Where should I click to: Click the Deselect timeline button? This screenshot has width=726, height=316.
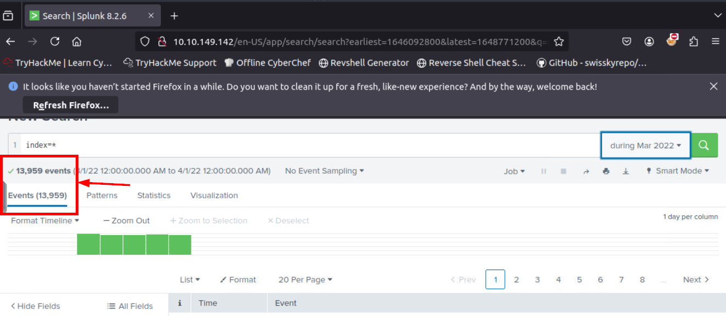coord(288,221)
